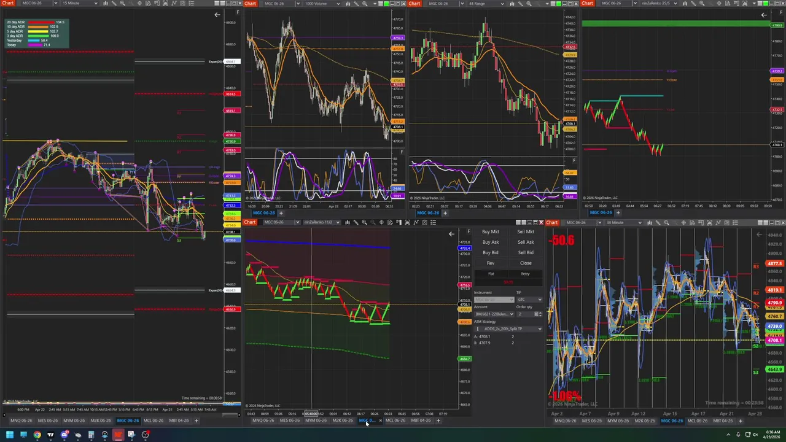
Task: Select the ruler drawing tool in 15 Minute chart
Action: (x=114, y=3)
